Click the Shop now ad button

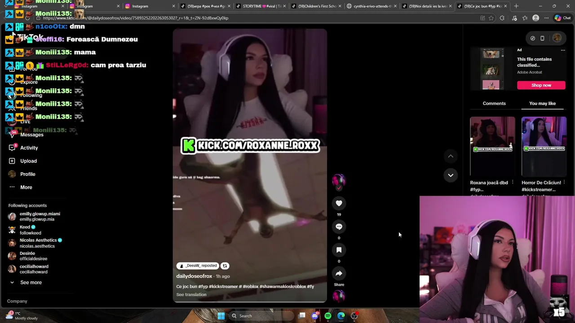point(541,85)
